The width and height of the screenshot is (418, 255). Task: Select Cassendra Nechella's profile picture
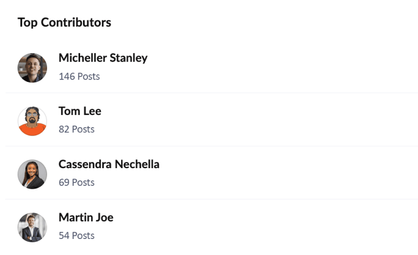(32, 174)
